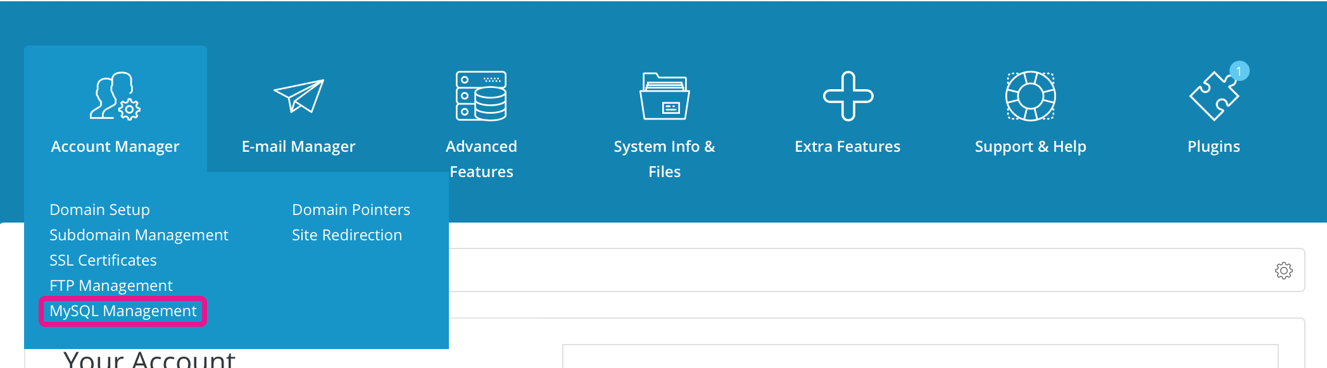Click the Account Manager users-gear icon
The width and height of the screenshot is (1327, 368).
point(115,96)
